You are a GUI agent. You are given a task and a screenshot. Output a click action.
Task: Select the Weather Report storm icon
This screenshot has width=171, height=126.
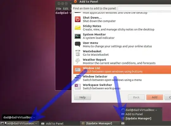tap(78, 61)
